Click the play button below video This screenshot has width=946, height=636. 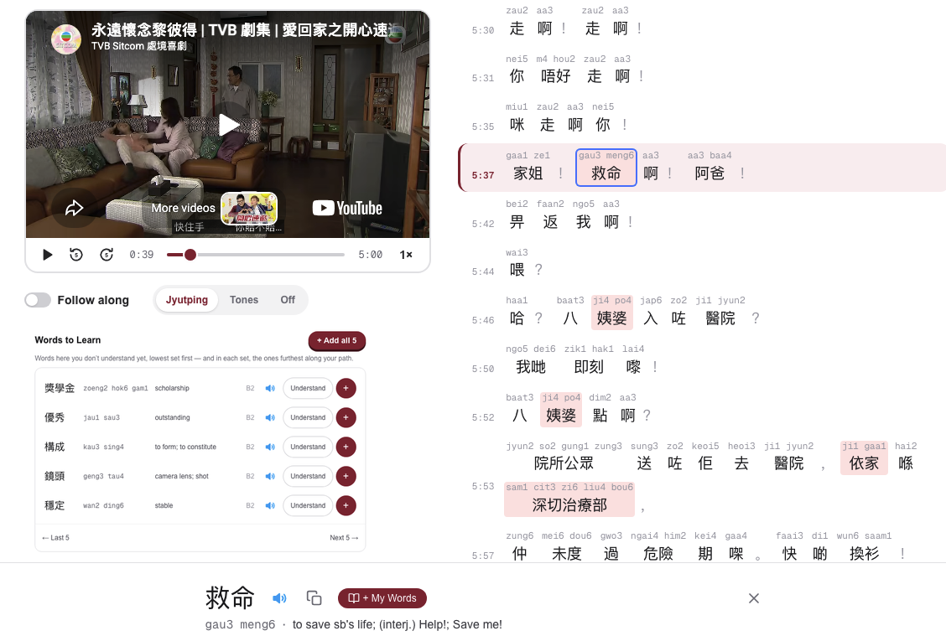click(47, 255)
